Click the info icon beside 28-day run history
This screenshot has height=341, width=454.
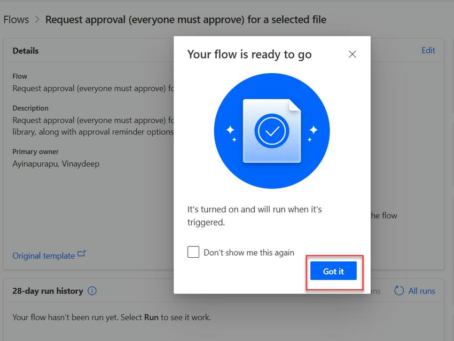92,291
